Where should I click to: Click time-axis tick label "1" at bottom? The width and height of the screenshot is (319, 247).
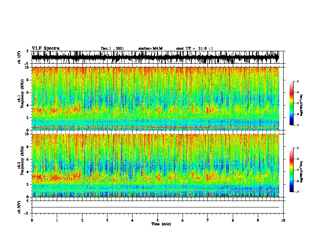tap(57, 220)
